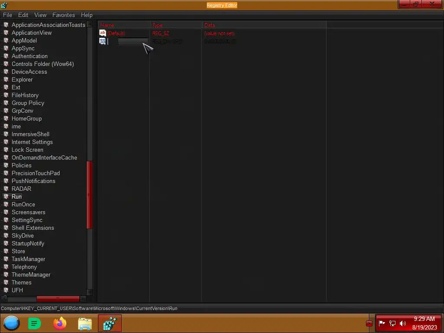Select the Run key
The height and width of the screenshot is (333, 444).
[17, 196]
